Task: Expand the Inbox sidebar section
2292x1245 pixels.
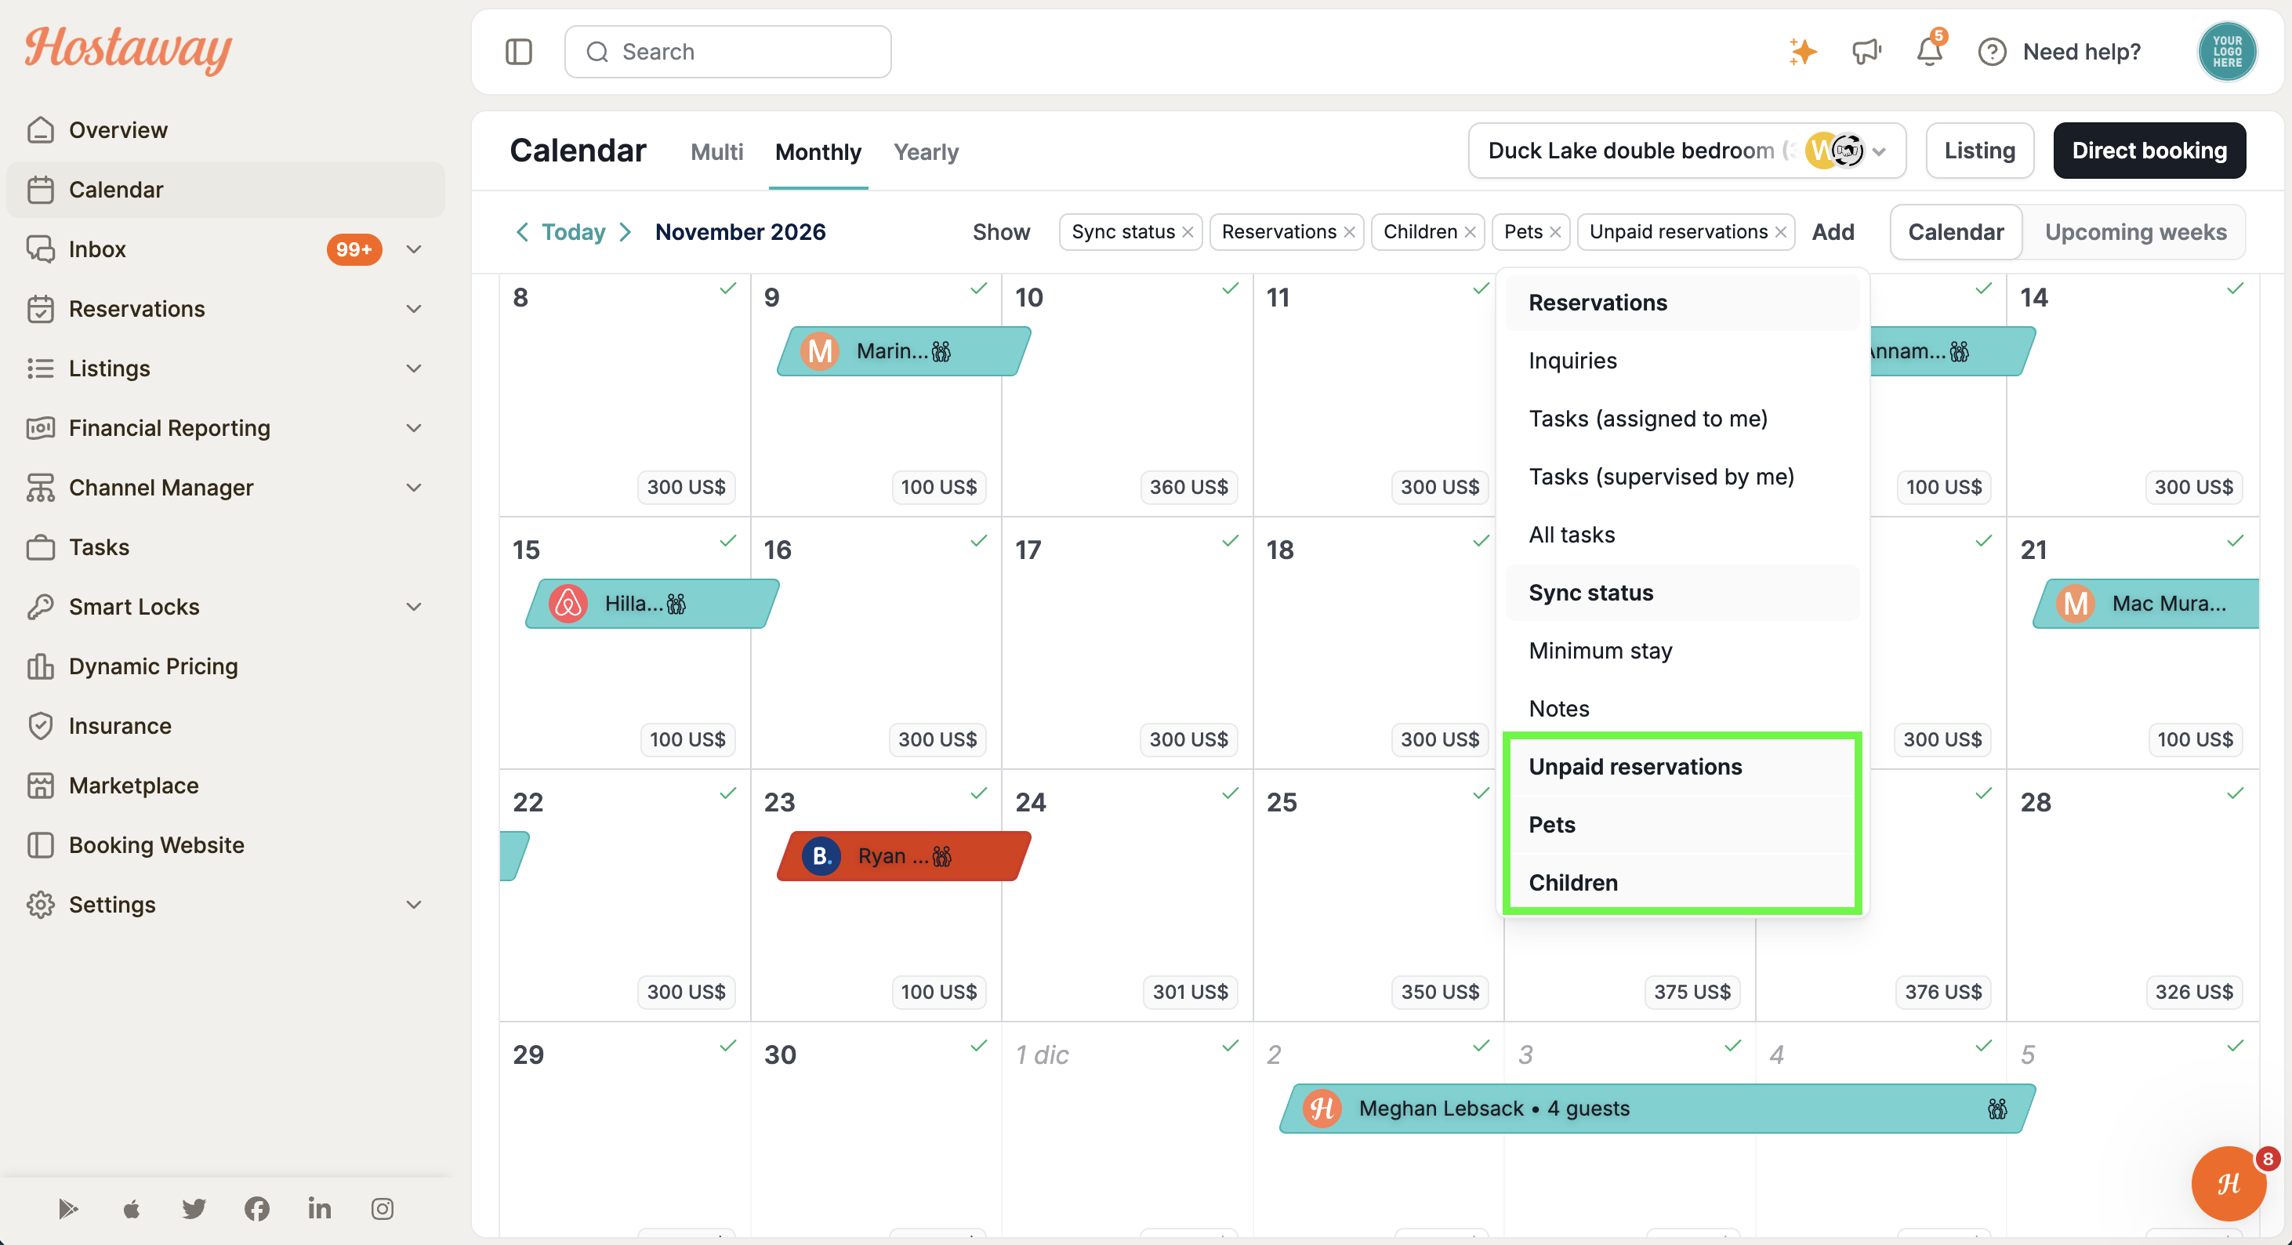Action: [x=414, y=249]
